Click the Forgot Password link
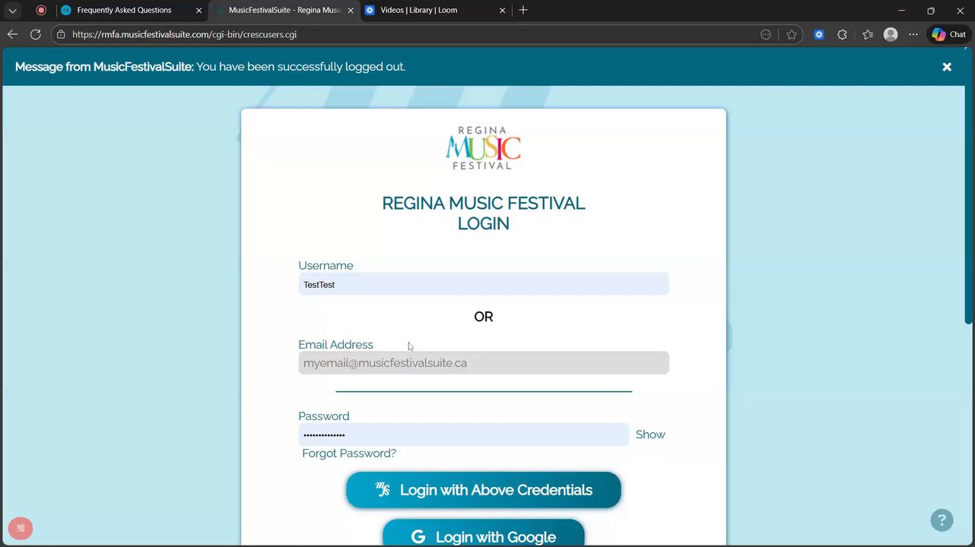This screenshot has width=975, height=547. [349, 454]
